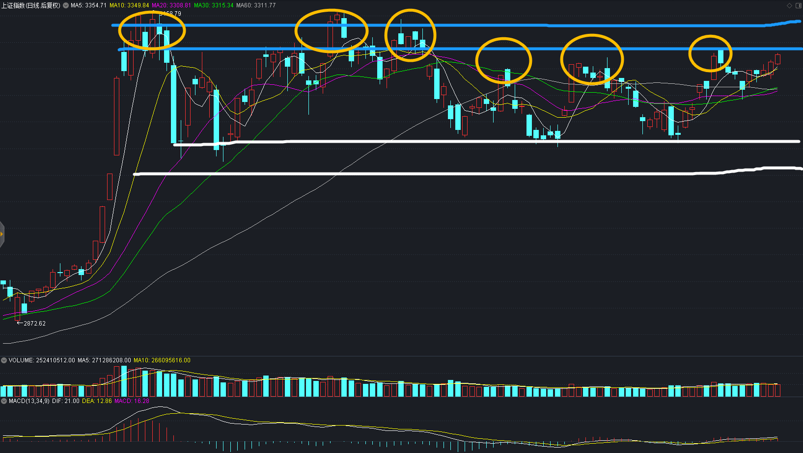Click the diamond marker icon top right

[x=789, y=5]
